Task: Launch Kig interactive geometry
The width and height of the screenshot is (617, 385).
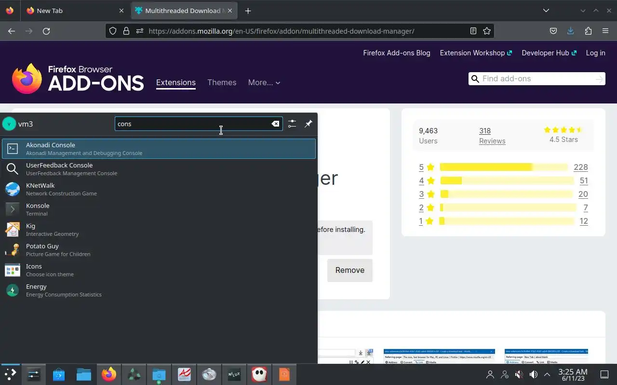Action: 159,230
